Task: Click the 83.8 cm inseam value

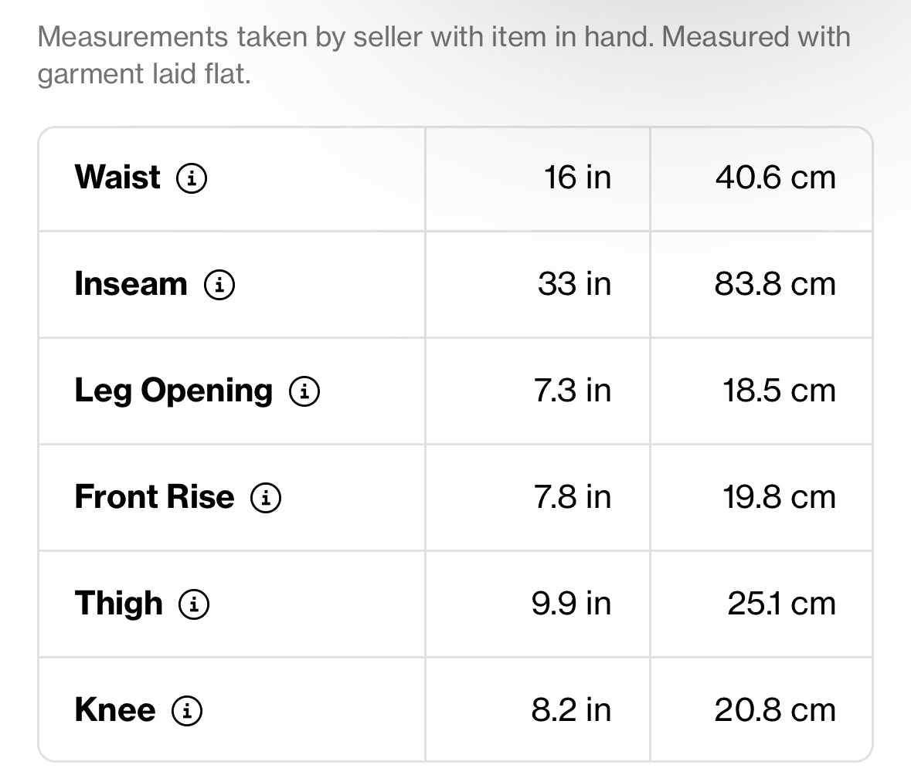Action: (775, 285)
